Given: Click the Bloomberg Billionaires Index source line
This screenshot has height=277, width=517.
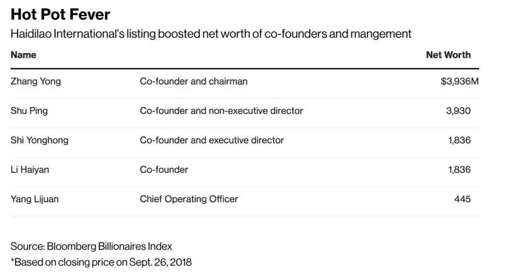Looking at the screenshot, I should tap(91, 247).
